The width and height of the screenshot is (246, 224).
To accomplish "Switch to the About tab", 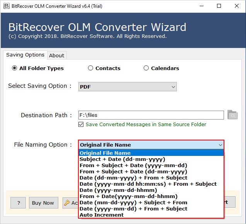I will point(57,55).
